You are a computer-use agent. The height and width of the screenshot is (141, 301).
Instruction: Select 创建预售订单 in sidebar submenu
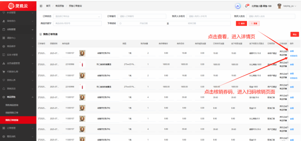(x=12, y=113)
